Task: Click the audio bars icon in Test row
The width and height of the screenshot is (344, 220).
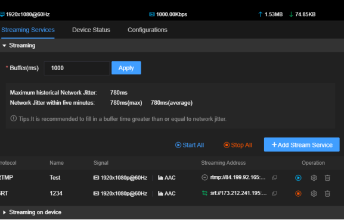Action: [x=160, y=178]
